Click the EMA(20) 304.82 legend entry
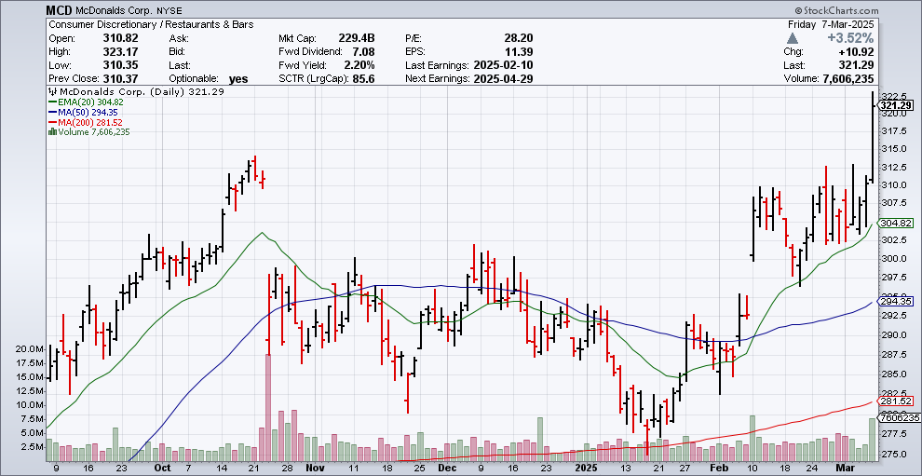Screen dimensions: 922x476 85,102
